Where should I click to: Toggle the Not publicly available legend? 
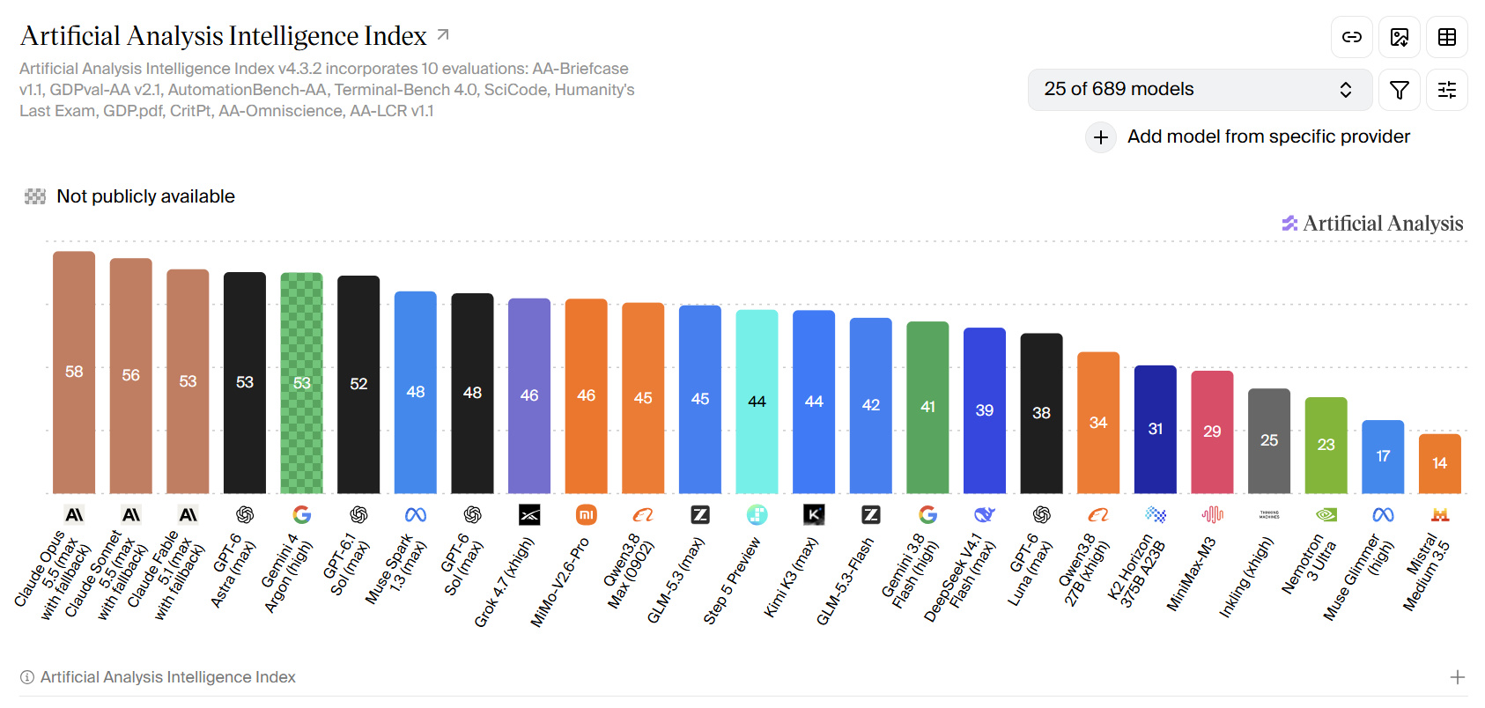tap(130, 196)
